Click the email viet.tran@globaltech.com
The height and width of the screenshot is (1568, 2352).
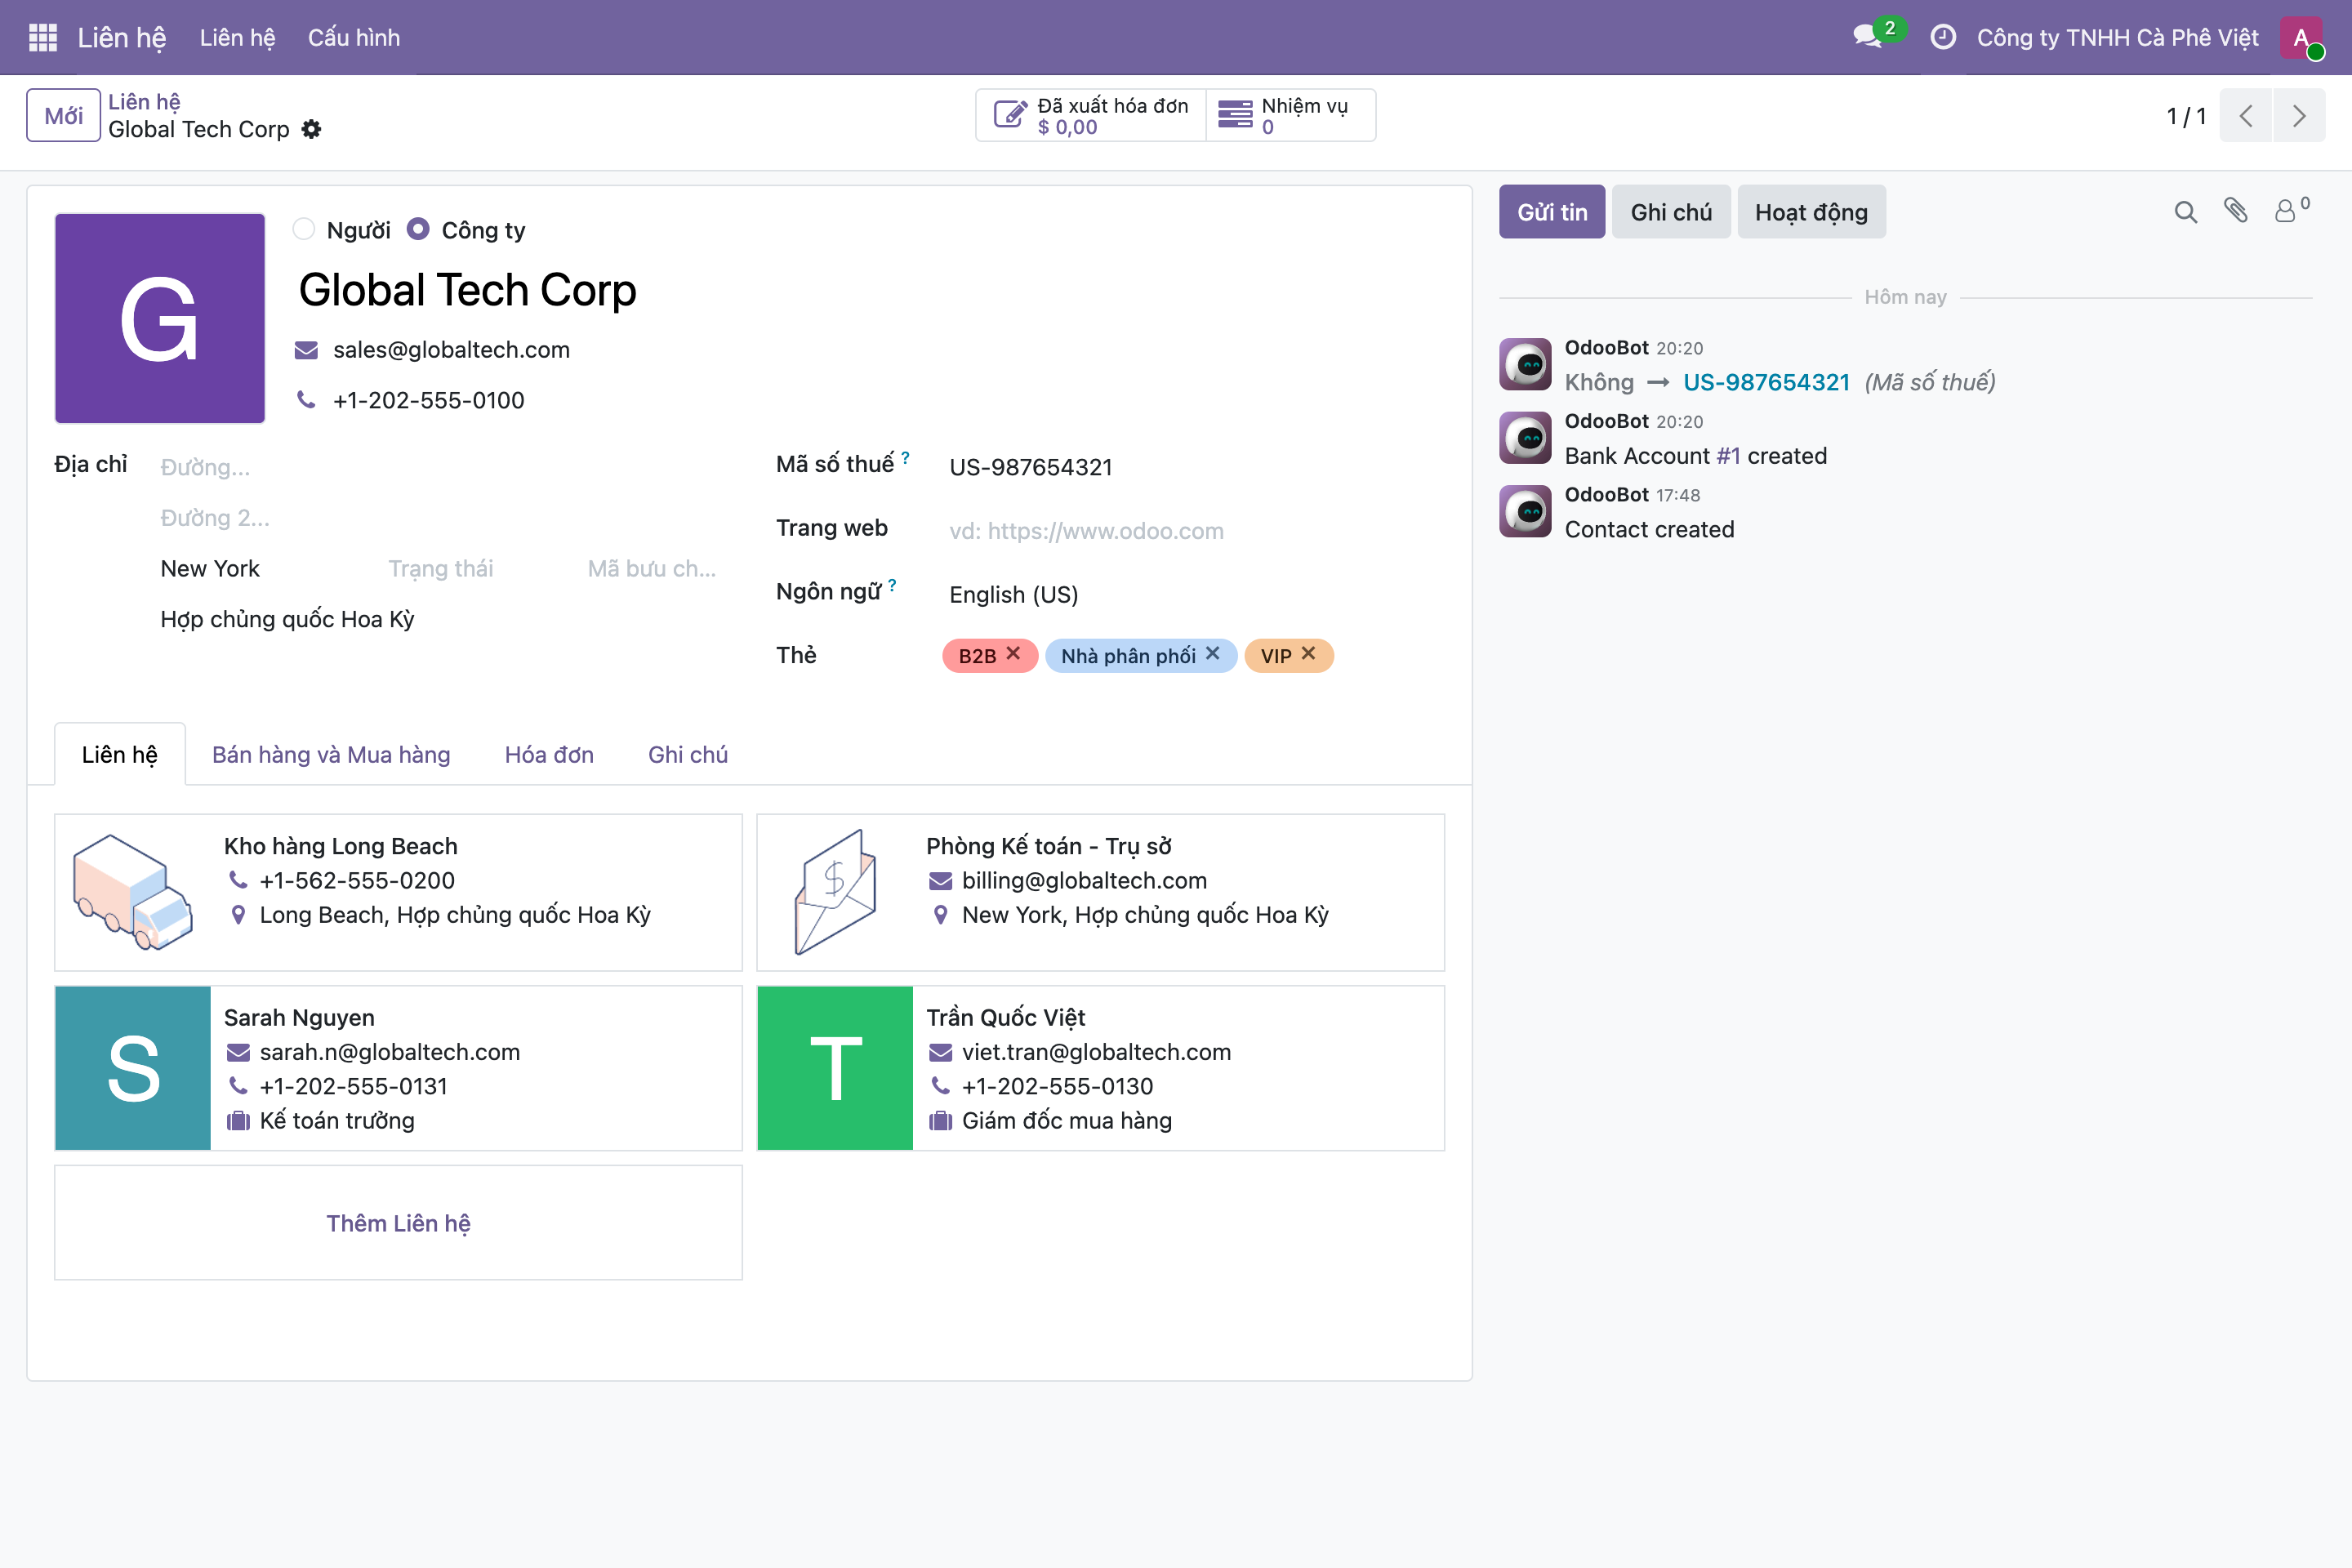[x=1096, y=1052]
